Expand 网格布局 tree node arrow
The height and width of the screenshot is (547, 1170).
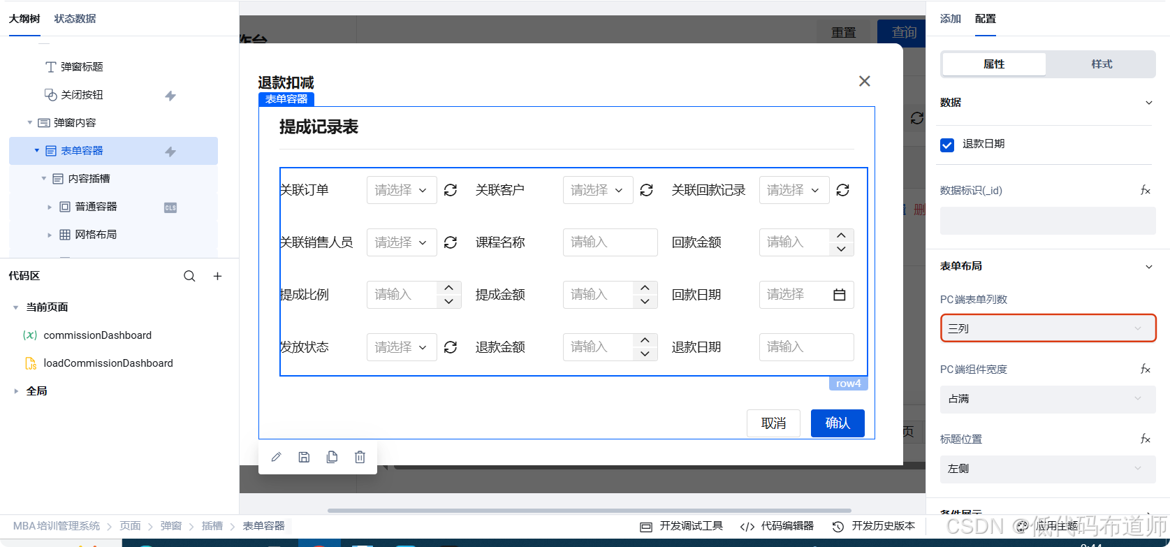click(x=50, y=235)
